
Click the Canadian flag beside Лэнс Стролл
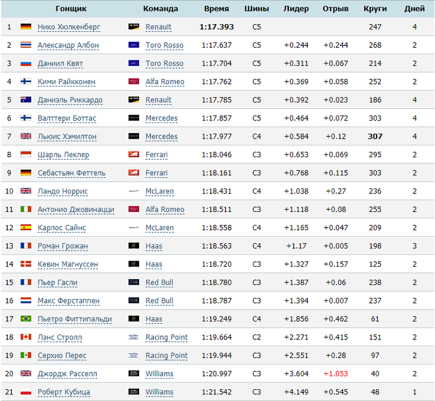click(x=25, y=338)
